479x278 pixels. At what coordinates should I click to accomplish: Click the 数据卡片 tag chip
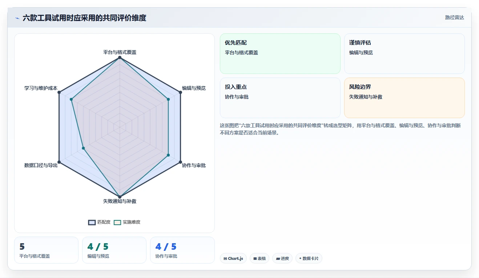tap(309, 258)
